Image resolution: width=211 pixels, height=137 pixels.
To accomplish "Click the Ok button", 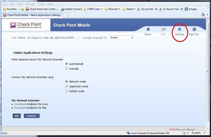I will (17, 116).
